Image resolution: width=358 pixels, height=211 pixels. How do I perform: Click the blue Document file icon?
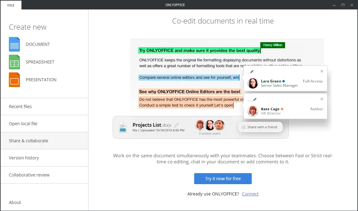pos(14,44)
